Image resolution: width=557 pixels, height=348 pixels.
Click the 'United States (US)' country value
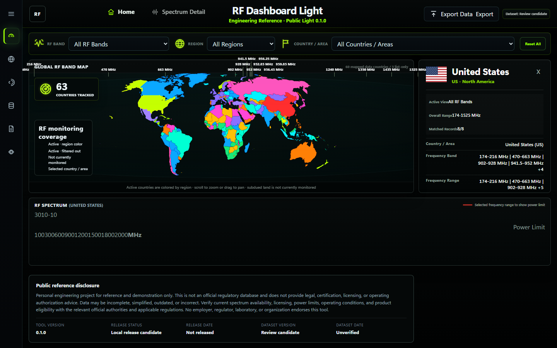coord(524,145)
